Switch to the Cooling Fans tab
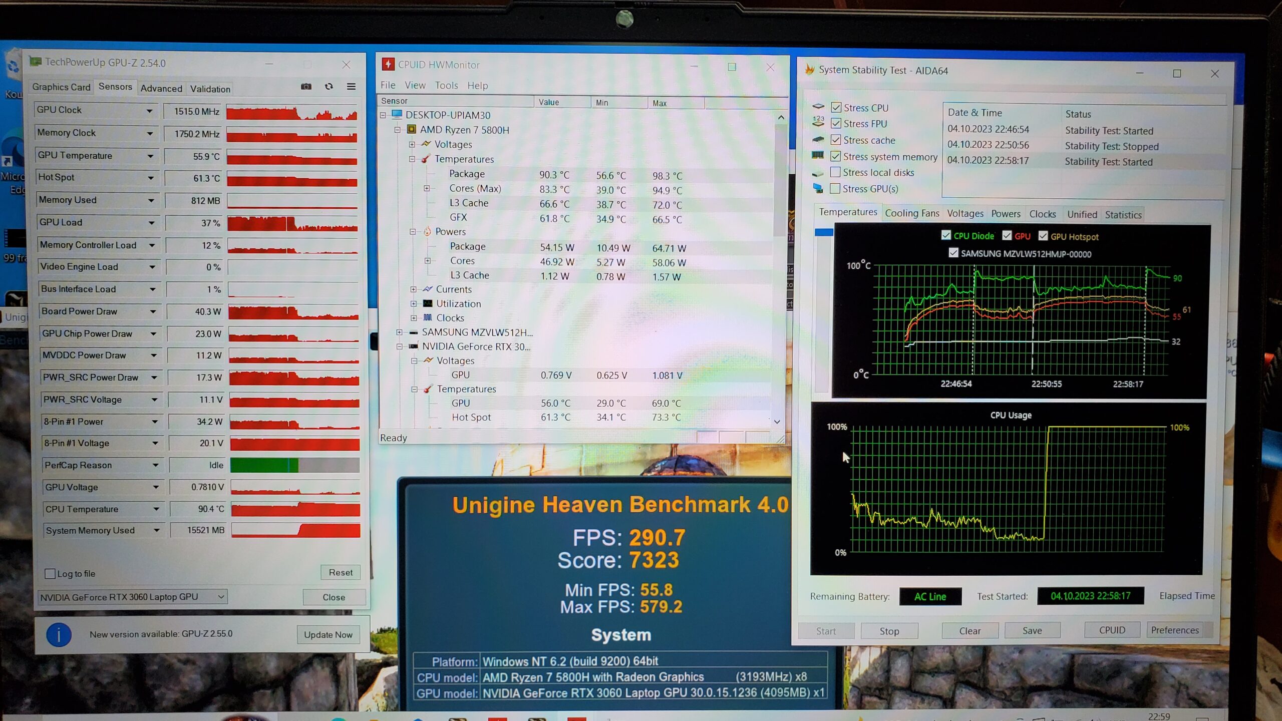 [x=911, y=214]
